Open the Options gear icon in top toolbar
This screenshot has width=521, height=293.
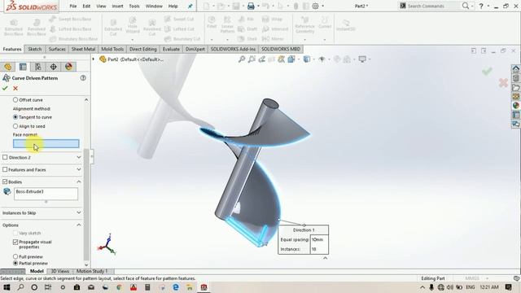coord(315,6)
